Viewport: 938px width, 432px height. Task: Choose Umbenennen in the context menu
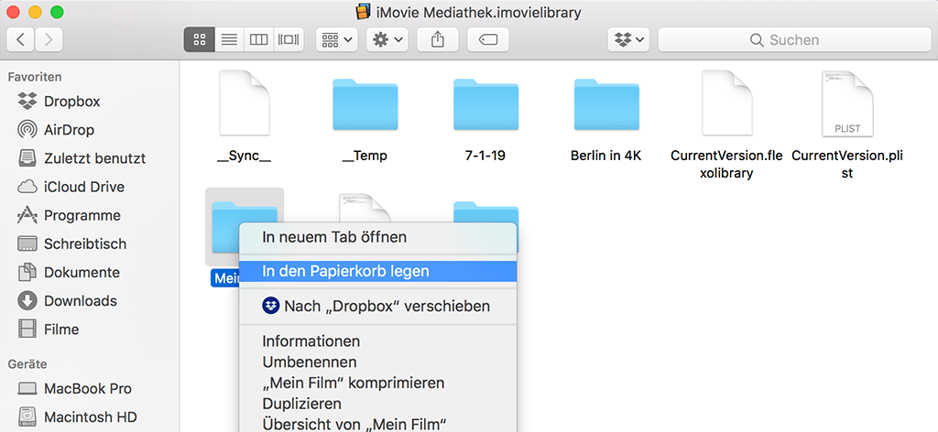pos(377,362)
